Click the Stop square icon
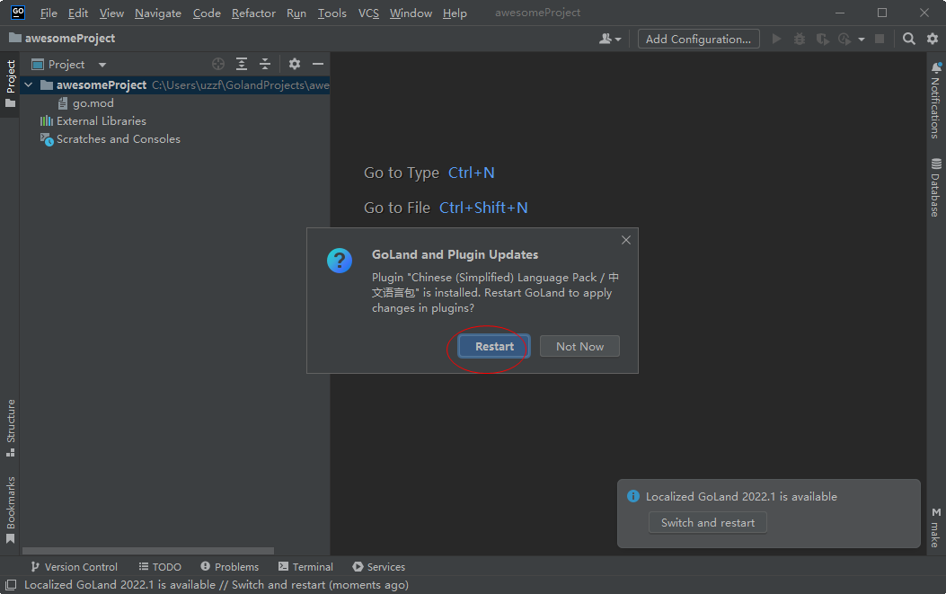Screen dimensions: 946x594 click(x=880, y=39)
